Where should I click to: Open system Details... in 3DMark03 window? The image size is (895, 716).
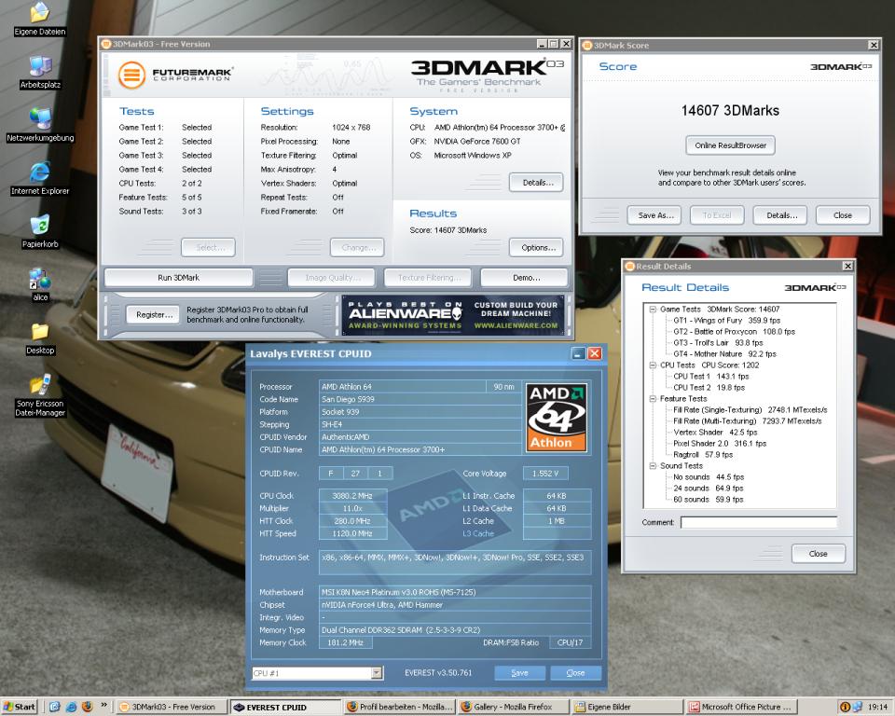536,182
